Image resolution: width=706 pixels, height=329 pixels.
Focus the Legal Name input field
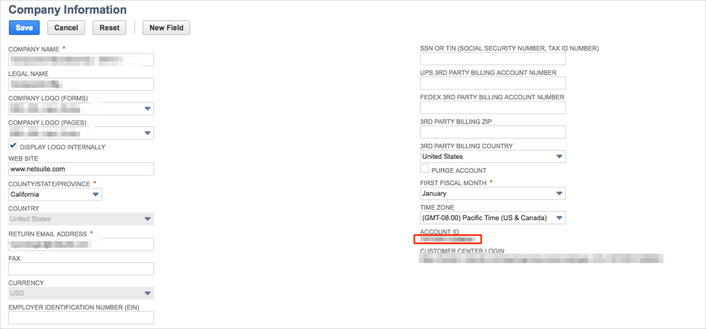coord(81,85)
